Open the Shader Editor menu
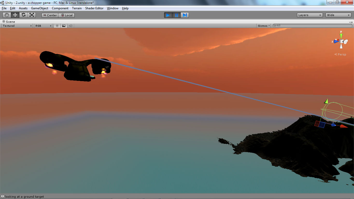The image size is (354, 199). click(94, 8)
